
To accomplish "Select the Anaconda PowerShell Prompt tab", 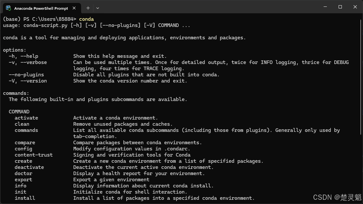I will [x=42, y=8].
